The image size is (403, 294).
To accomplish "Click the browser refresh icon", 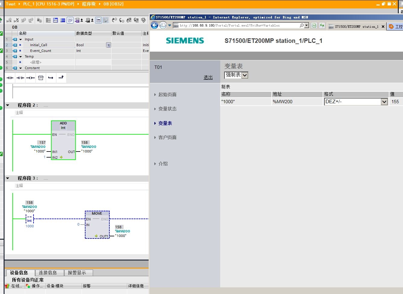I will (322, 26).
